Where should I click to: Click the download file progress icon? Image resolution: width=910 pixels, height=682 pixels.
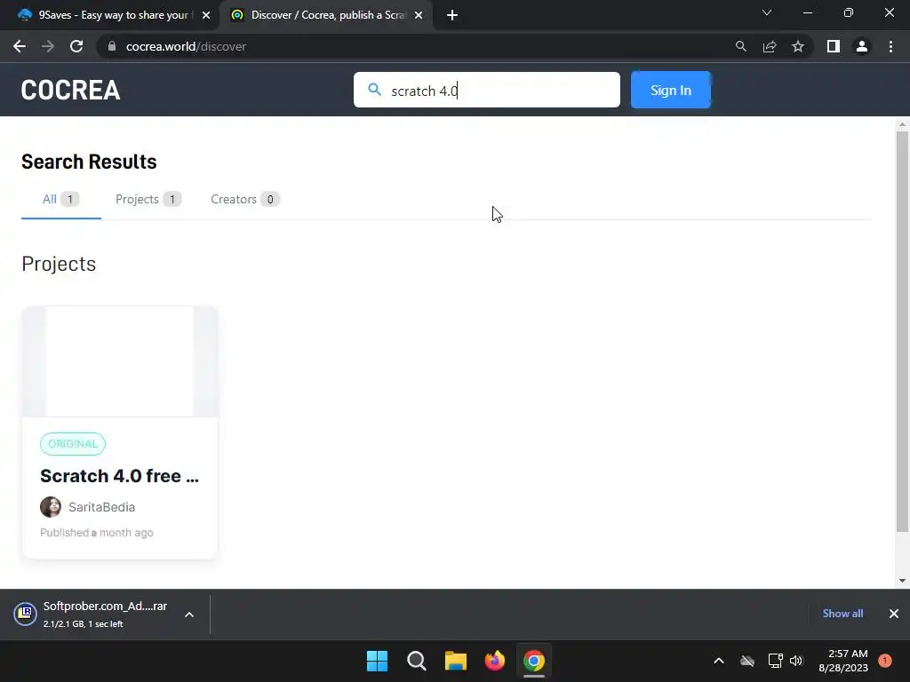tap(25, 614)
